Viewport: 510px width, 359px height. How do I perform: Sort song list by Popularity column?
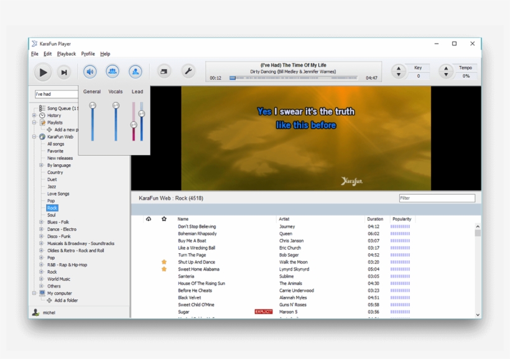pyautogui.click(x=402, y=219)
